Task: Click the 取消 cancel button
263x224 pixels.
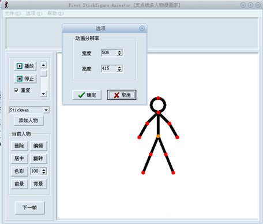Action: 122,95
